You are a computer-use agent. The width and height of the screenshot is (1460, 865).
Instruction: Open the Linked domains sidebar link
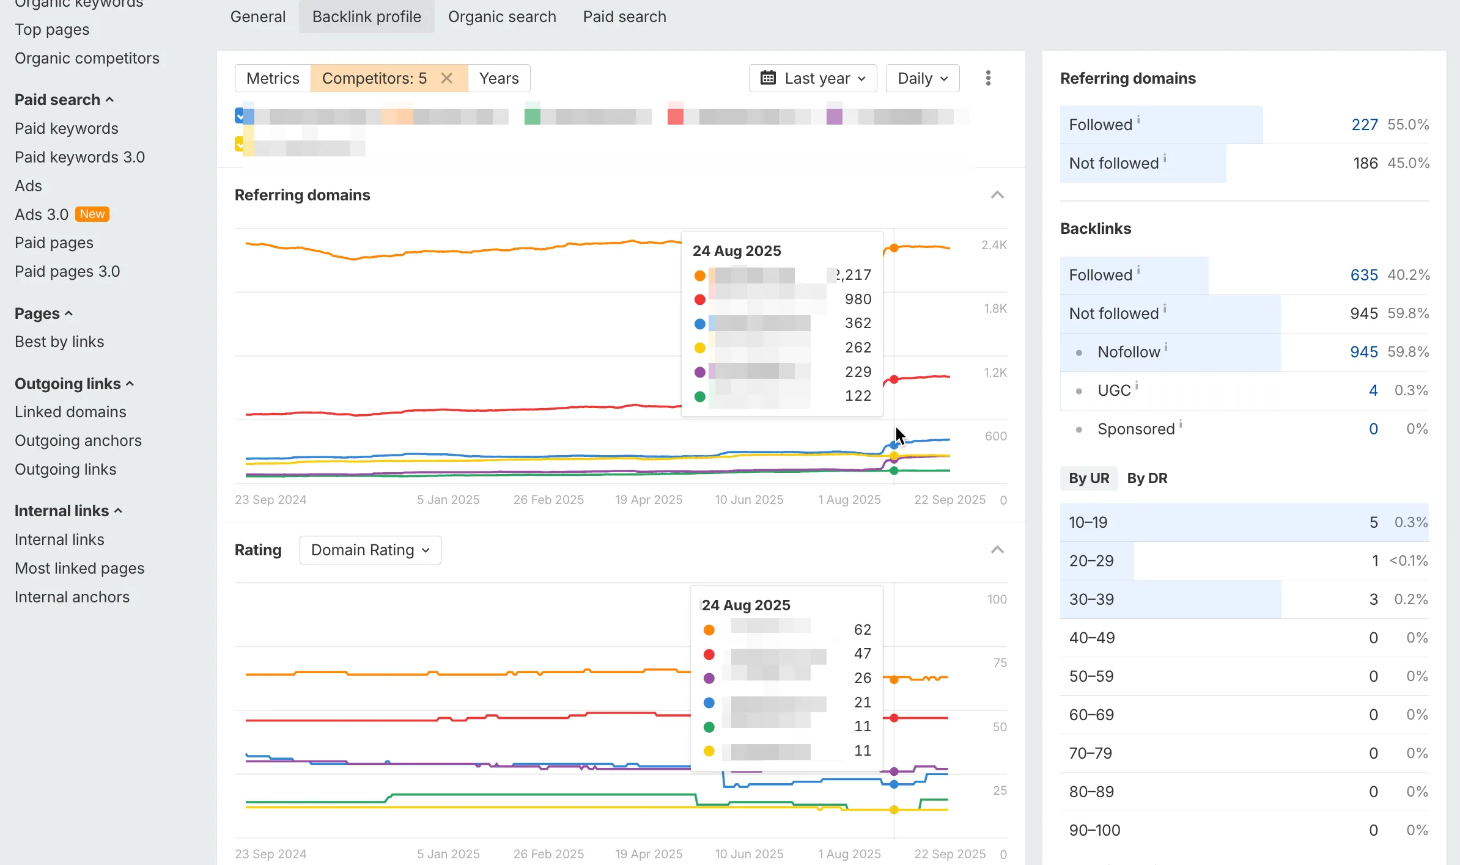tap(70, 412)
